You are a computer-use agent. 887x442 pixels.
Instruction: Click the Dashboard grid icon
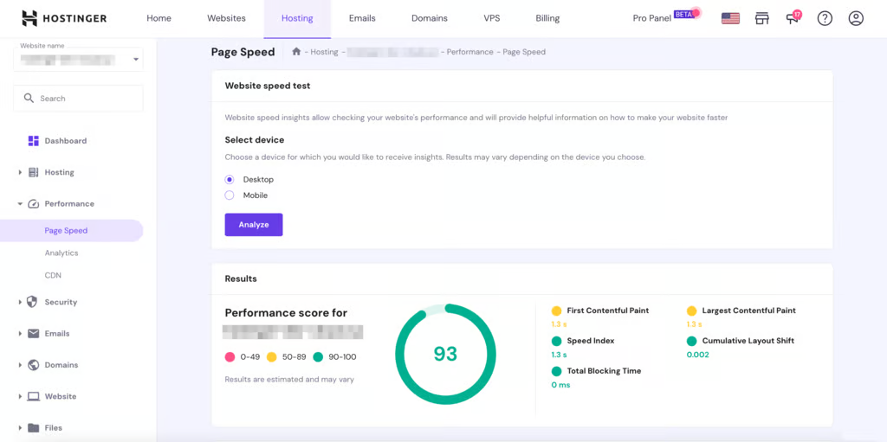(x=34, y=141)
